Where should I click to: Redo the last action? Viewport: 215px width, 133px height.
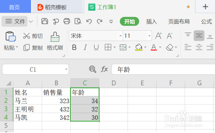click(x=100, y=21)
